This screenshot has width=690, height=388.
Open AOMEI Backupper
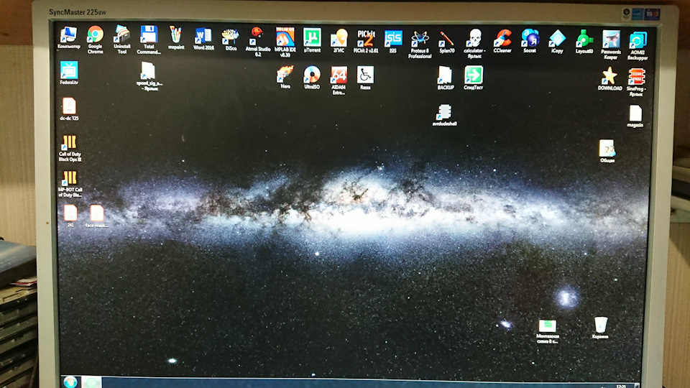pos(638,46)
